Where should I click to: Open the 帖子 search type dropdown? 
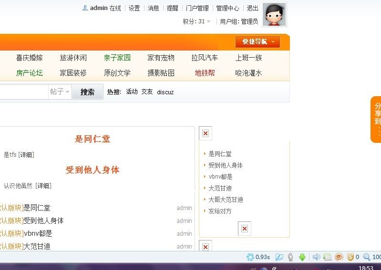(60, 91)
